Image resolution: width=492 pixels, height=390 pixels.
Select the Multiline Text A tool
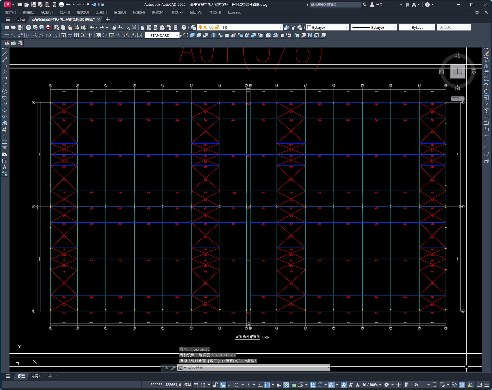(x=5, y=168)
